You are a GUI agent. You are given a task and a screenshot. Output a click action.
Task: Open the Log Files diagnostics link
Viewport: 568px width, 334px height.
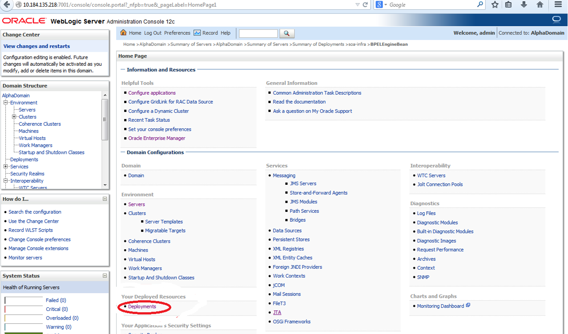point(426,213)
